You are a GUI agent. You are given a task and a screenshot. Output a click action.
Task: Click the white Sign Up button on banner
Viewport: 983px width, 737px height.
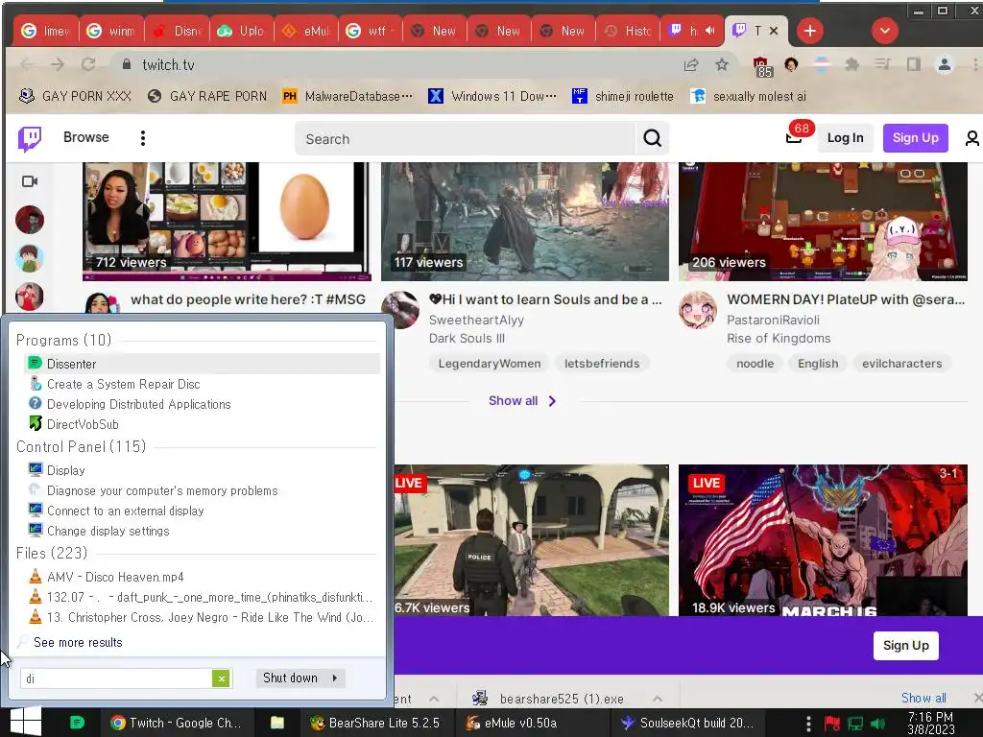point(905,645)
